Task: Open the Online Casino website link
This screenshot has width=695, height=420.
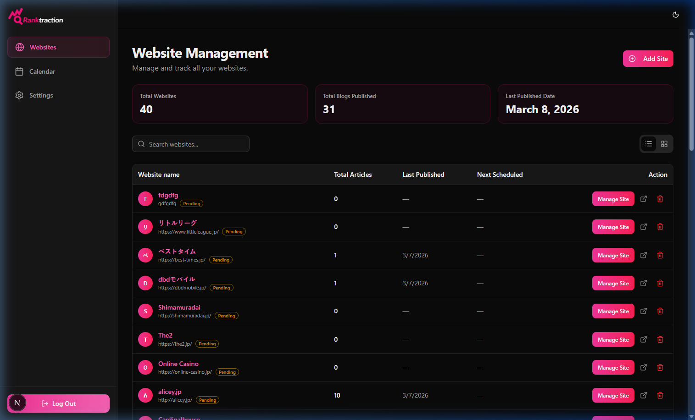Action: pyautogui.click(x=178, y=364)
